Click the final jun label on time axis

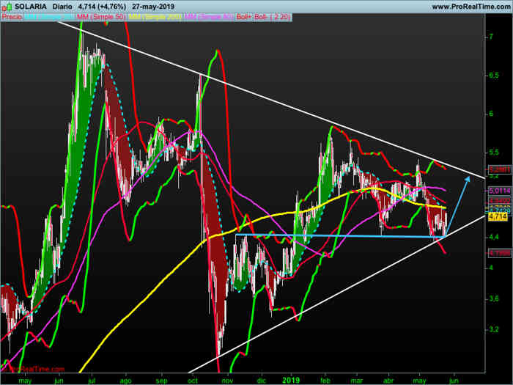(x=454, y=381)
